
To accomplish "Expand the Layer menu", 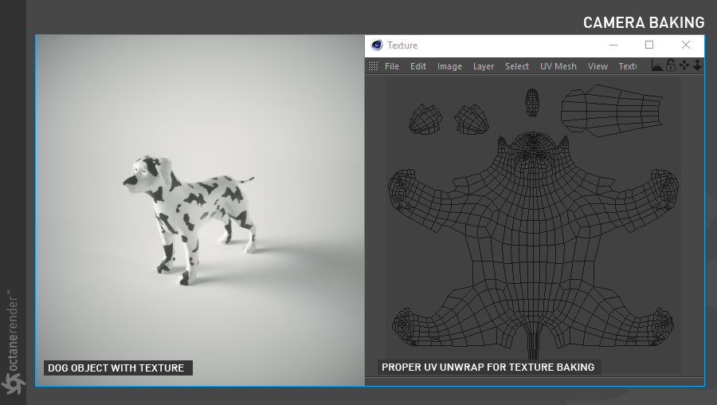I will coord(484,66).
